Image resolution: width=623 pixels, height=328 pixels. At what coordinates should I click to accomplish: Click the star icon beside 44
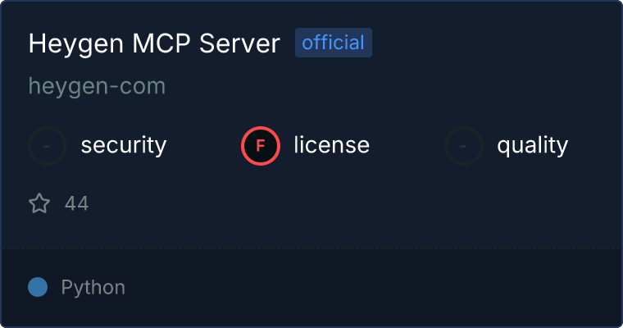tap(39, 203)
